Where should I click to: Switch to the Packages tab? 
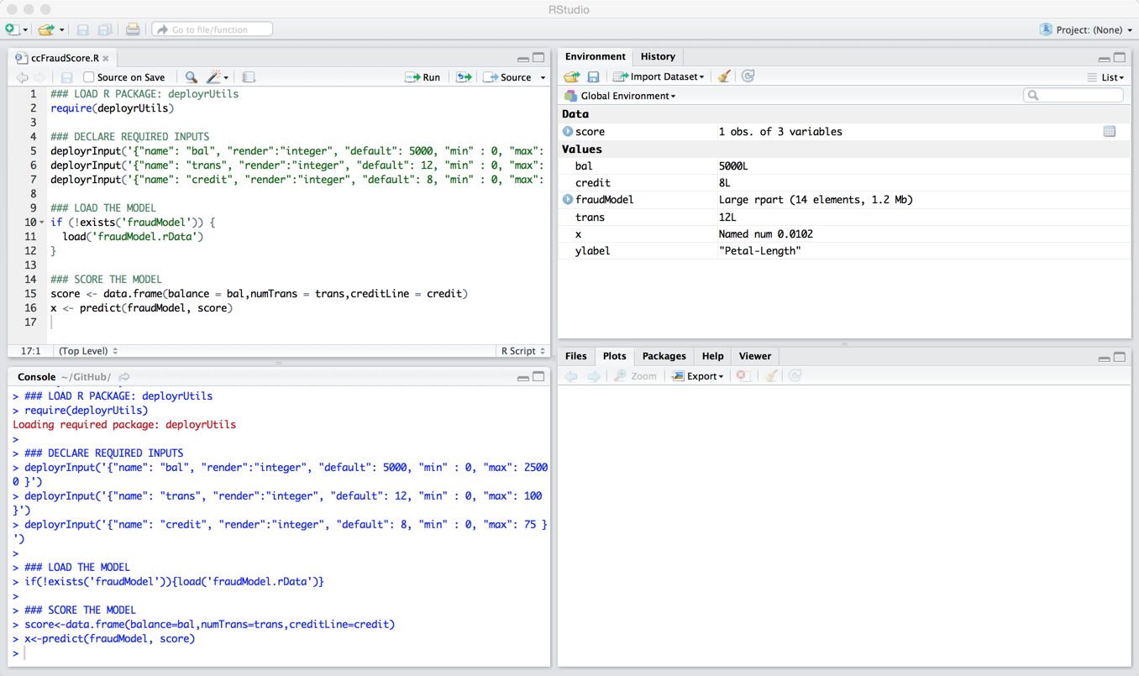pos(664,356)
